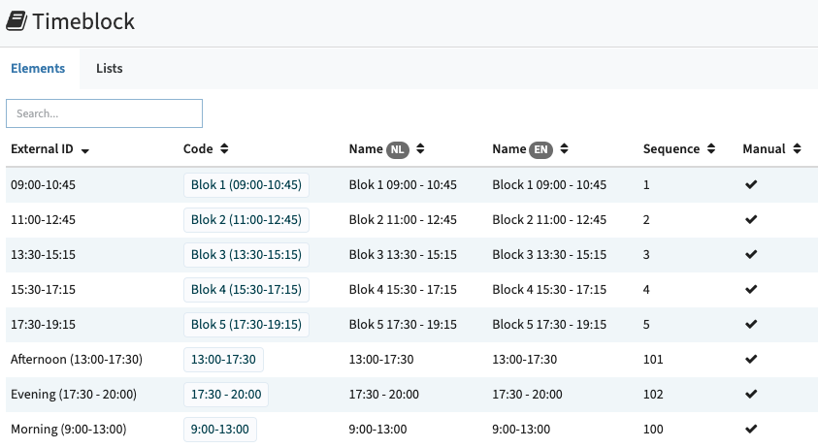
Task: Sort the Code column using arrows icon
Action: (x=224, y=148)
